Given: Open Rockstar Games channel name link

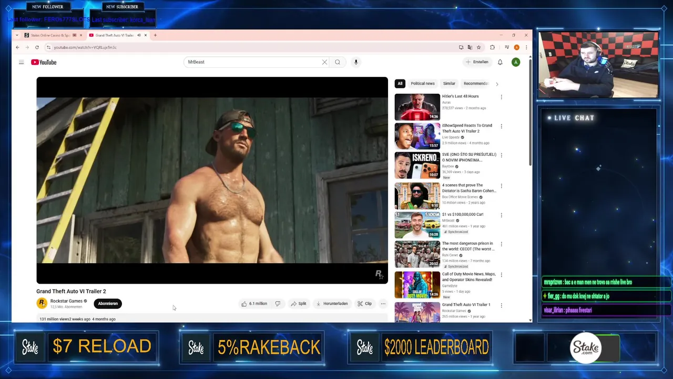Looking at the screenshot, I should [66, 301].
